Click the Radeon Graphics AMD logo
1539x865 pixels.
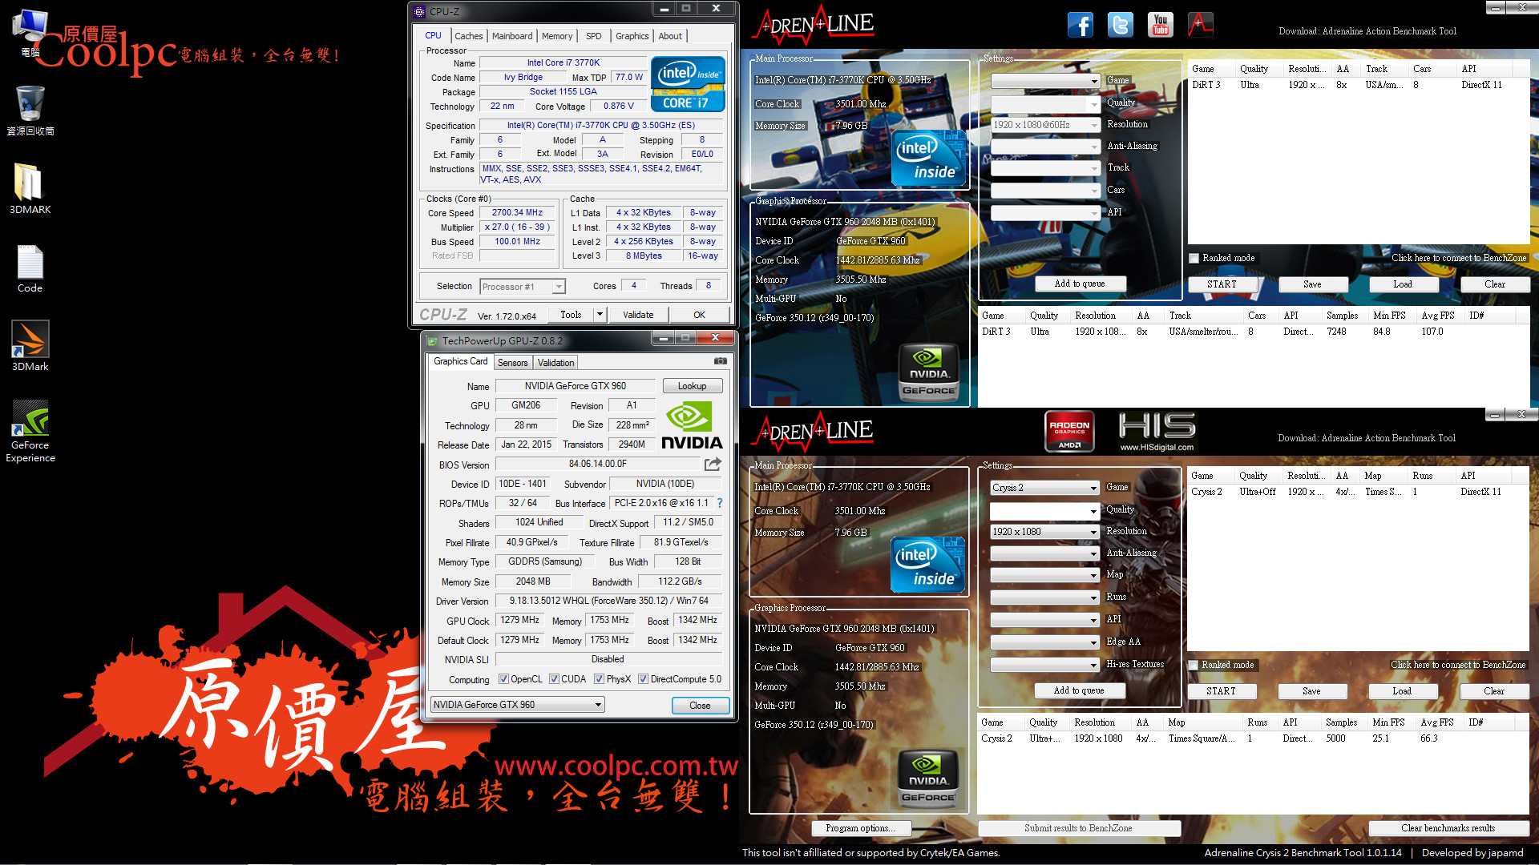pyautogui.click(x=1069, y=431)
